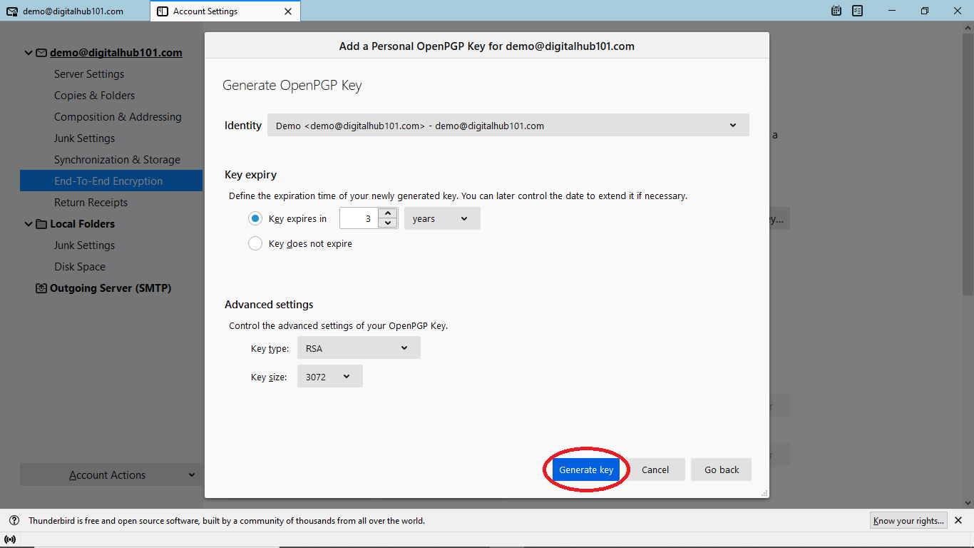974x548 pixels.
Task: Open the Account Actions dropdown
Action: 111,475
